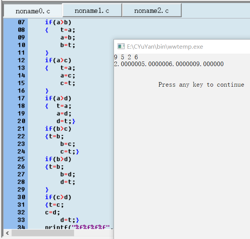Click line number 17 in the gutter
Viewport: 250px width, 239px height.
[21, 98]
